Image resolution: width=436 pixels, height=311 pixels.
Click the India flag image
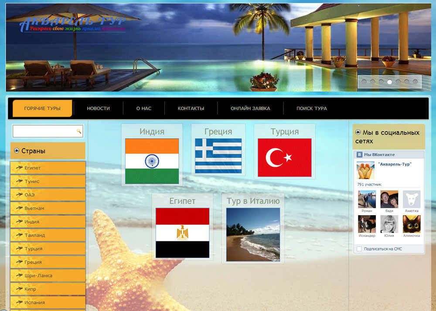tap(152, 161)
